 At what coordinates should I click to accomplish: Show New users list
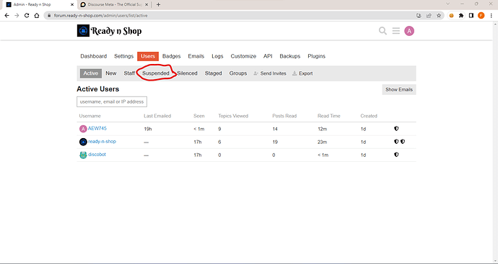coord(111,73)
